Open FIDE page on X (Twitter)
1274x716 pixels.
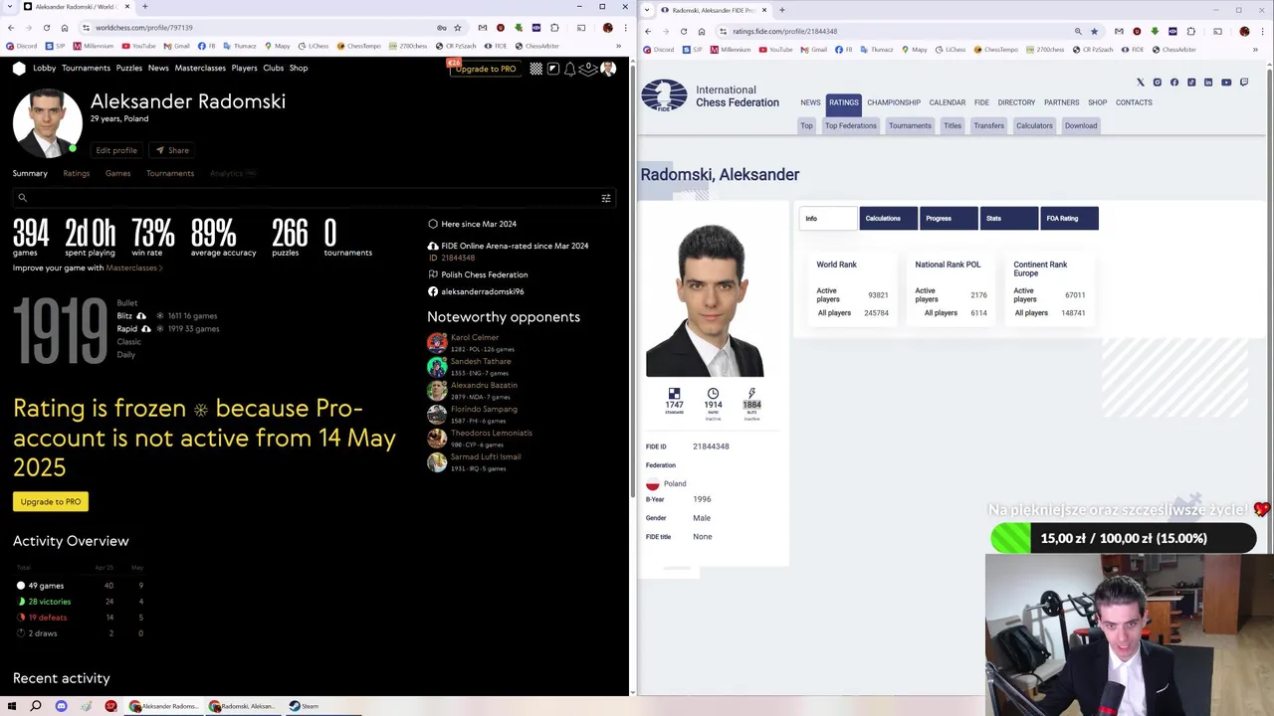1140,83
